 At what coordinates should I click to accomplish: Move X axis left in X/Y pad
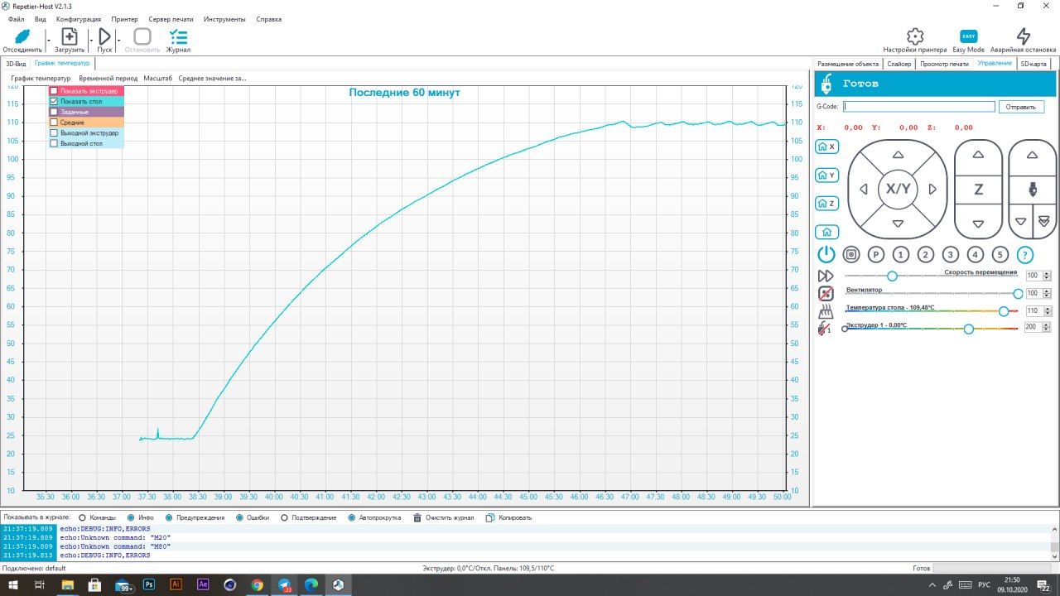point(864,190)
